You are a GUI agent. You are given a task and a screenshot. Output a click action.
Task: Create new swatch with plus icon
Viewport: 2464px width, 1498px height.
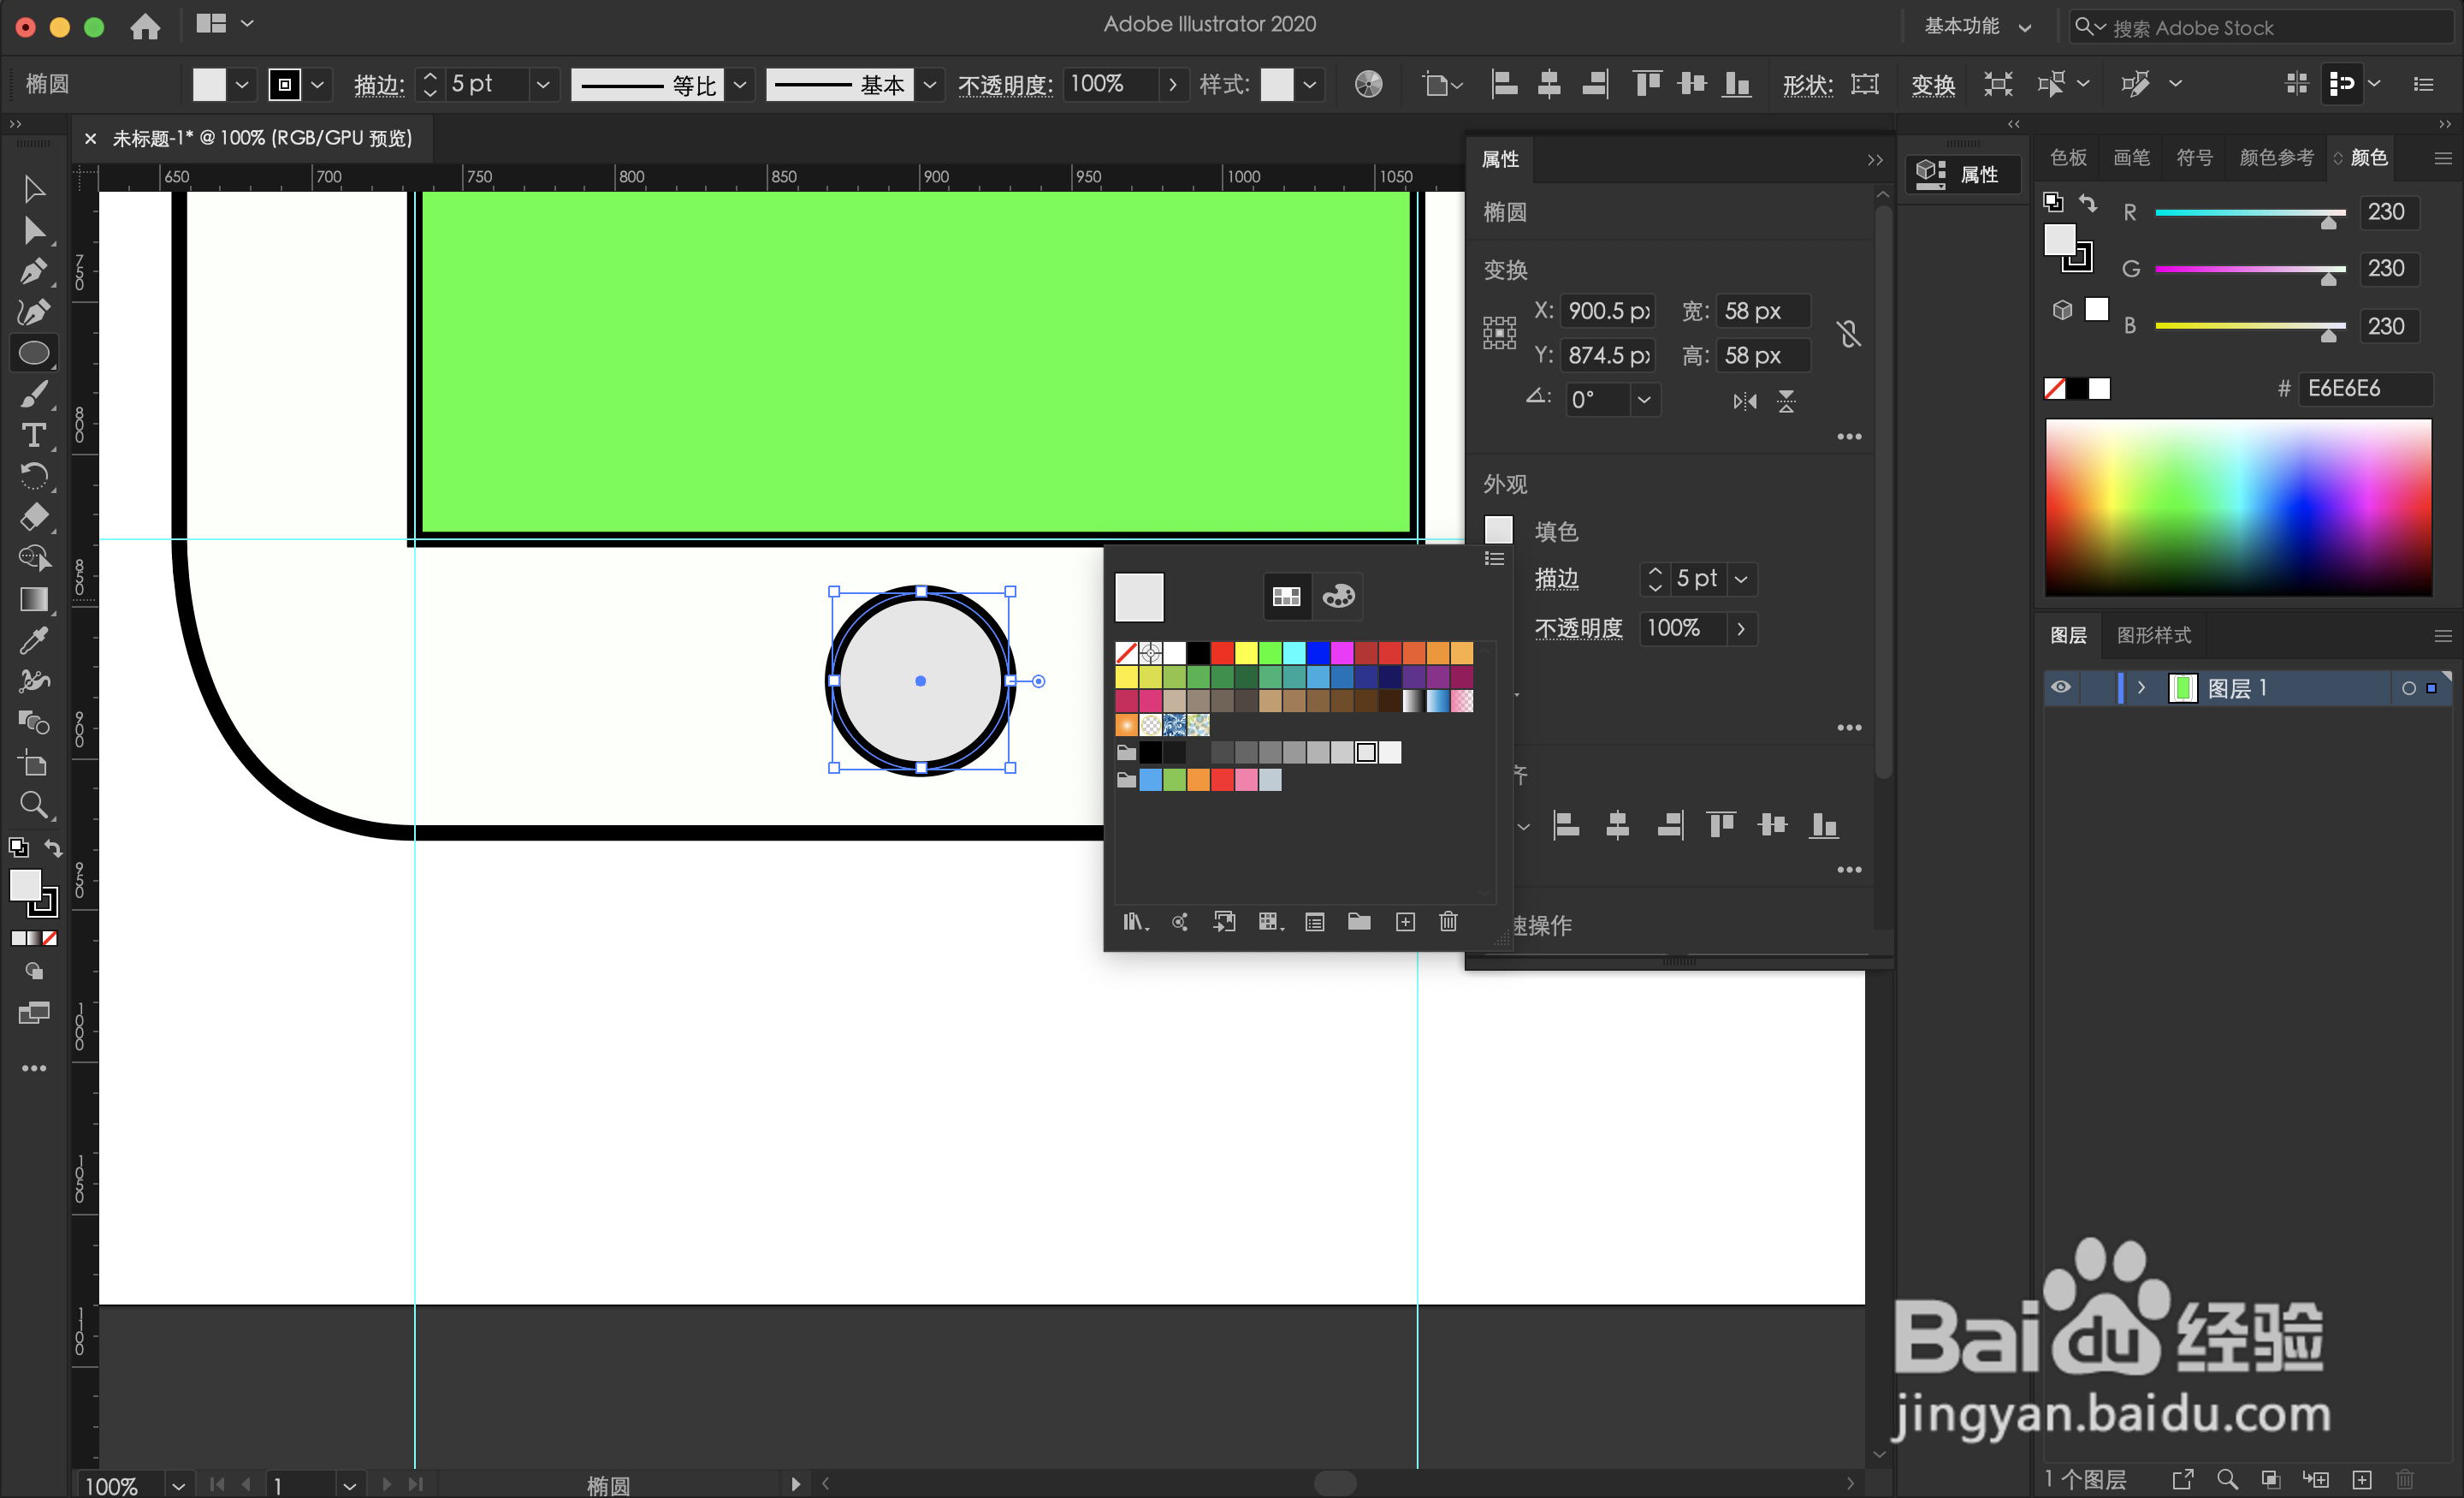click(1405, 922)
